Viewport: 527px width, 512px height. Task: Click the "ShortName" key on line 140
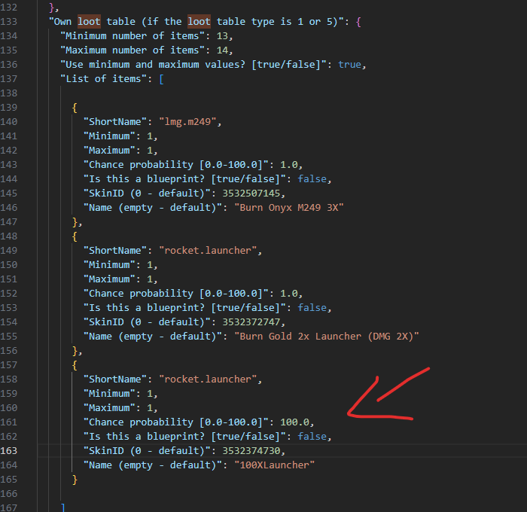tap(115, 122)
